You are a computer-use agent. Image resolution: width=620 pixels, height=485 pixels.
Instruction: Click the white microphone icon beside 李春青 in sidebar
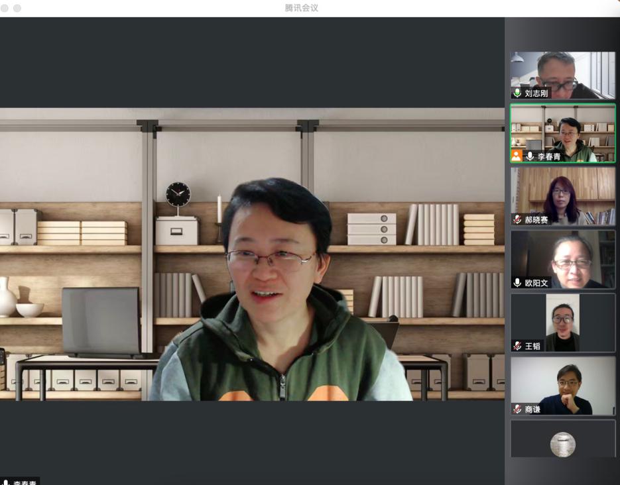point(530,156)
